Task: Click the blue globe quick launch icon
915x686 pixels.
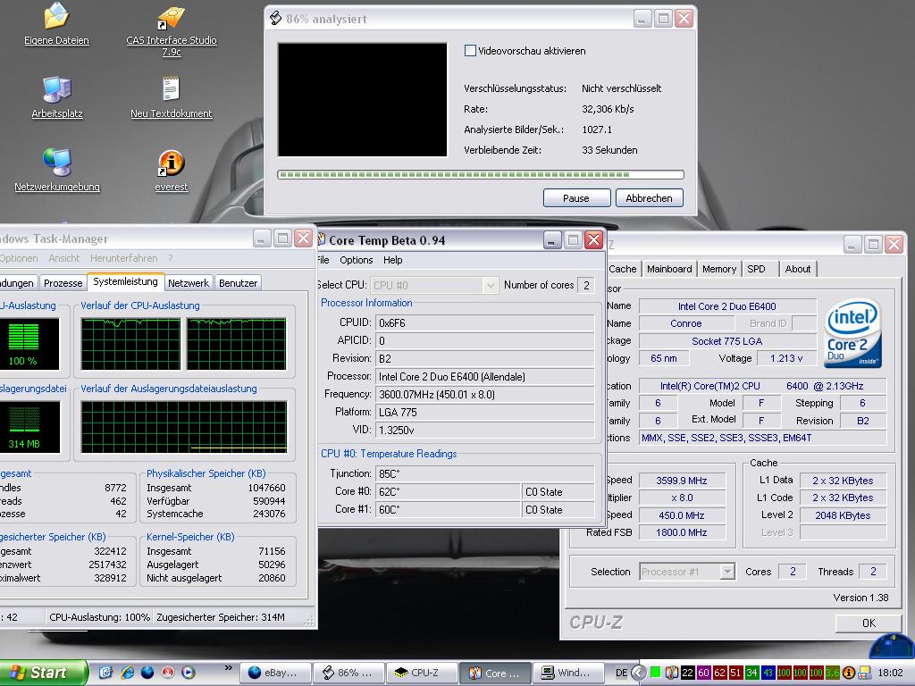Action: coord(147,673)
